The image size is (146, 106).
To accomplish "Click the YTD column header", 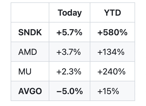I will pyautogui.click(x=112, y=12).
